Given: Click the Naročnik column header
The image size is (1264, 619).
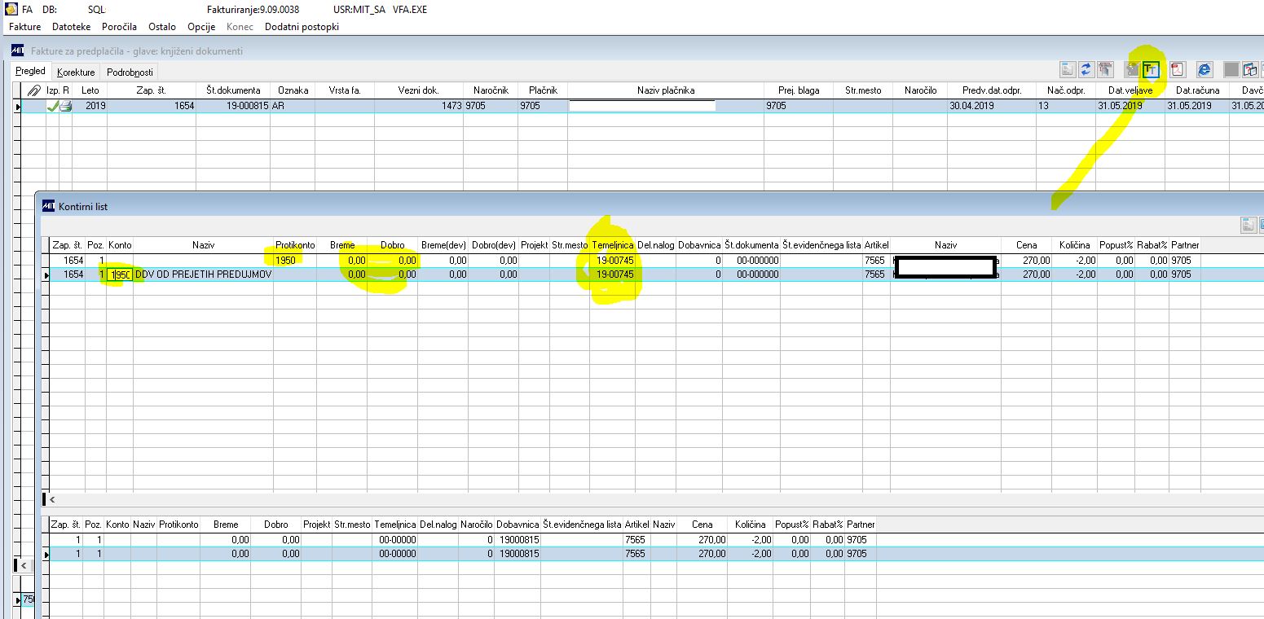Looking at the screenshot, I should (491, 90).
